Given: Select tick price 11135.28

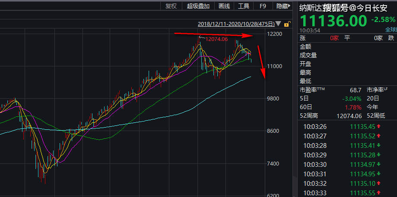Looking at the screenshot, I should [x=363, y=155].
